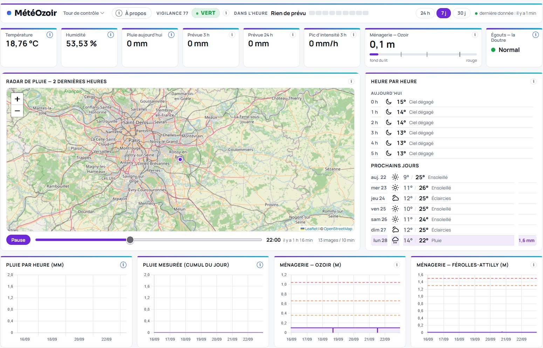Show info for Prévue 24 h card

click(293, 35)
